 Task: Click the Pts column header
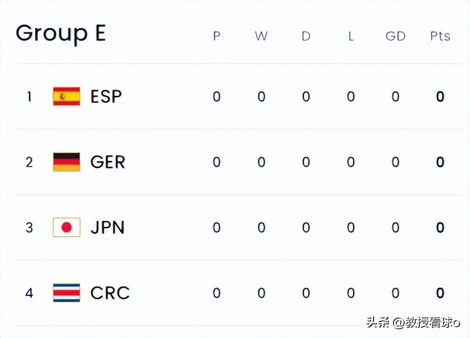[440, 36]
